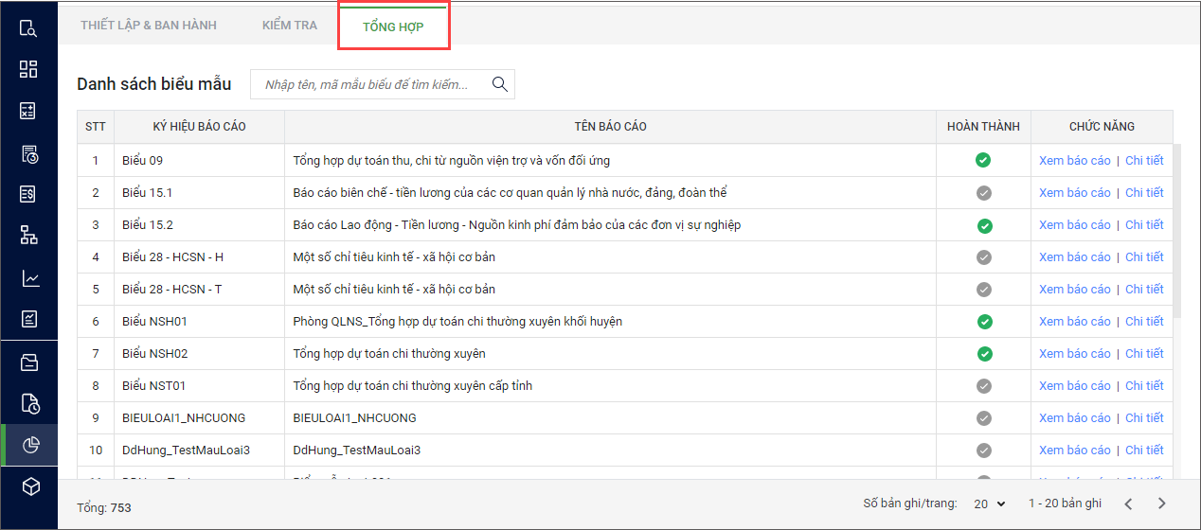The width and height of the screenshot is (1201, 530).
Task: Switch to the THIẾT LẬP & BAN HÀNH tab
Action: point(149,26)
